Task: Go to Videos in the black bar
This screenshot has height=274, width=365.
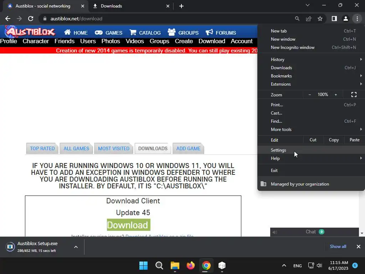Action: pyautogui.click(x=135, y=41)
